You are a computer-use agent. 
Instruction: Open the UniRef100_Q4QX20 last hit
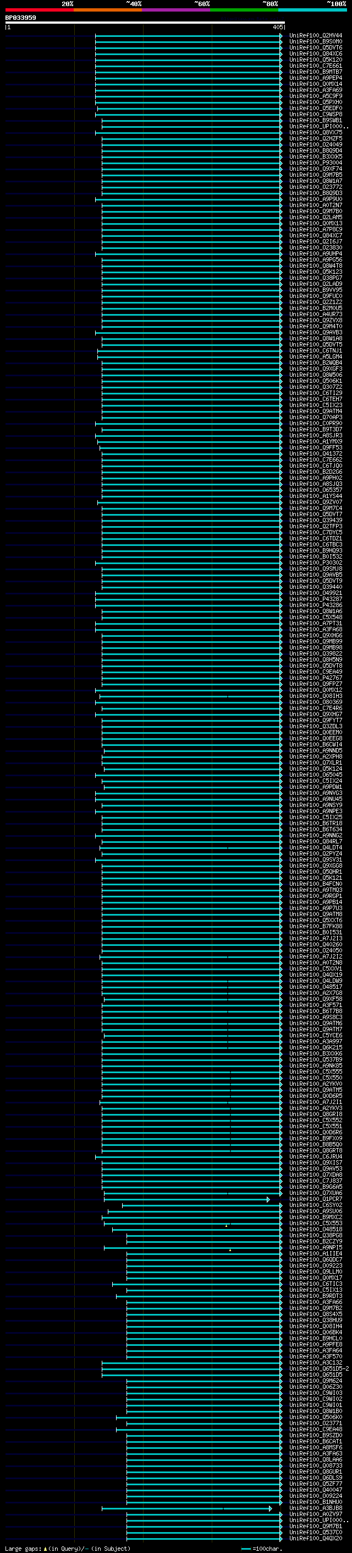pyautogui.click(x=315, y=1538)
